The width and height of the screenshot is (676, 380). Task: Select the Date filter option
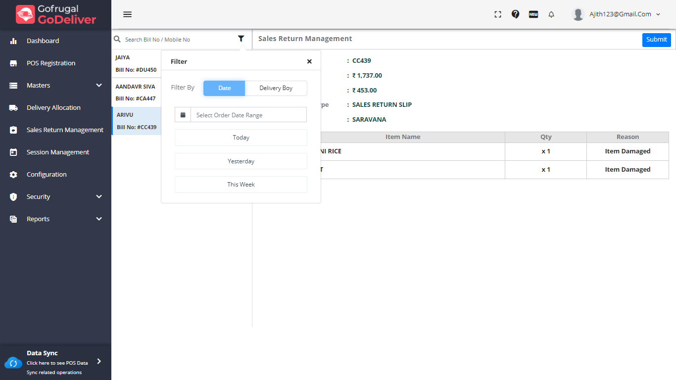[224, 88]
